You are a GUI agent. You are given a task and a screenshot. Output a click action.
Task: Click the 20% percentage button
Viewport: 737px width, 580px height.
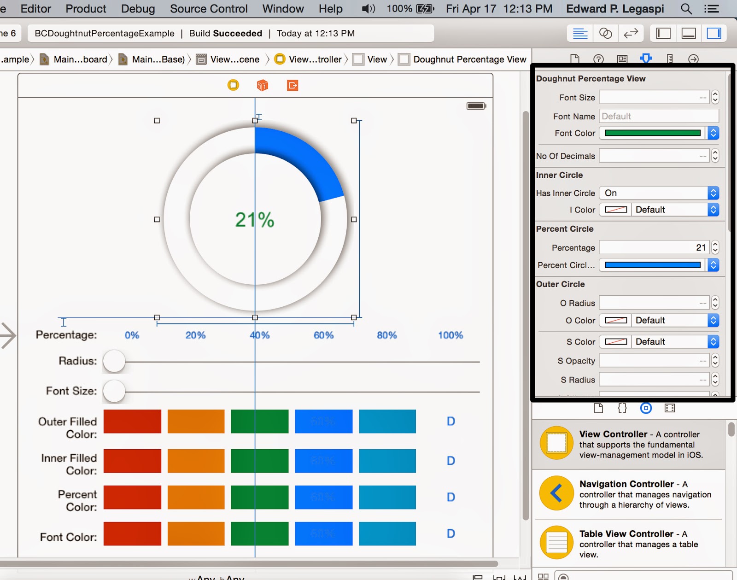pos(195,335)
